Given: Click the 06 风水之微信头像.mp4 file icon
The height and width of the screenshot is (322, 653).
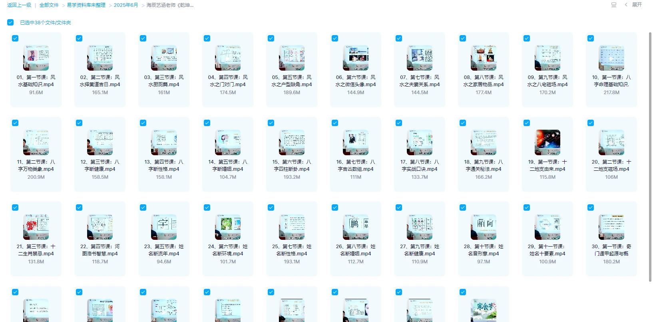Looking at the screenshot, I should click(x=356, y=58).
